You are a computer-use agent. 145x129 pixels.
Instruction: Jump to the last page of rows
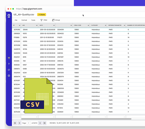(45, 123)
